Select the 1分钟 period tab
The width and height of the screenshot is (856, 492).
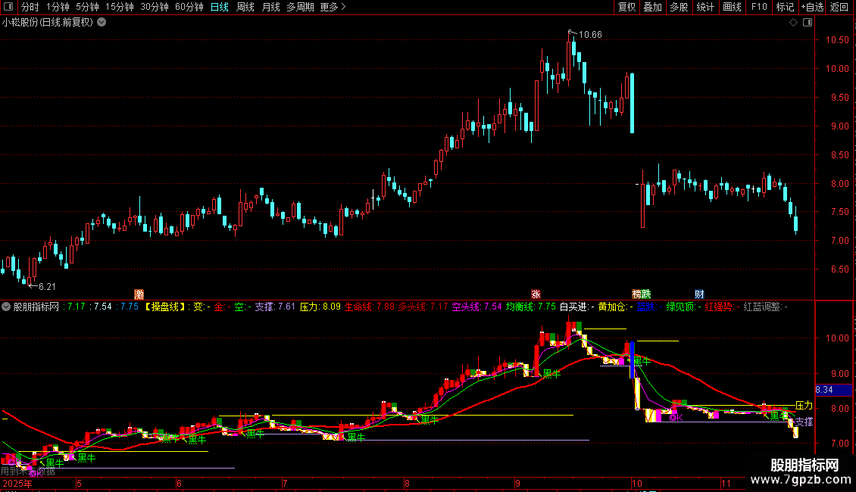(58, 7)
